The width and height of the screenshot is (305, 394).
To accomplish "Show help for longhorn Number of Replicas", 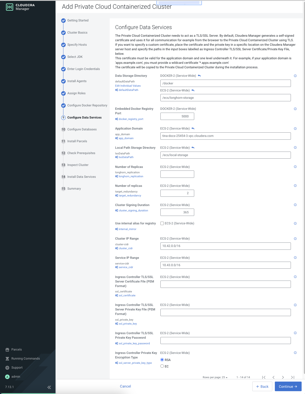I will [295, 167].
